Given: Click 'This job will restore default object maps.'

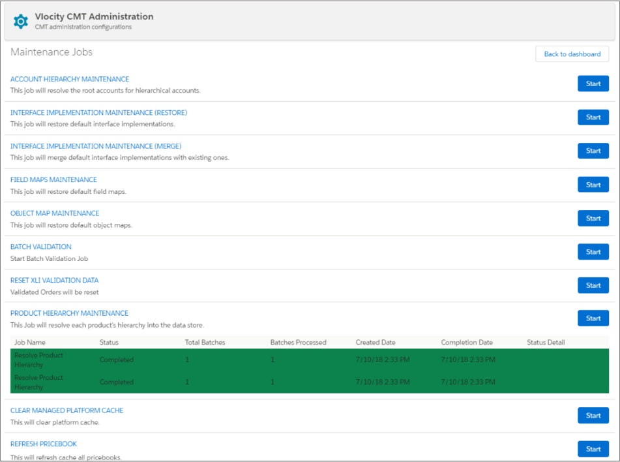Looking at the screenshot, I should [x=71, y=225].
